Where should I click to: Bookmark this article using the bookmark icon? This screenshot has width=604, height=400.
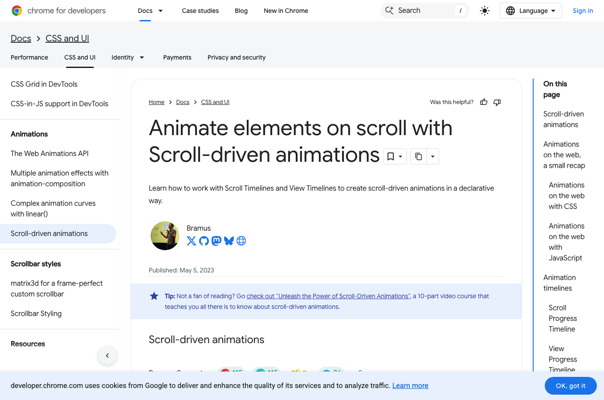pyautogui.click(x=391, y=156)
